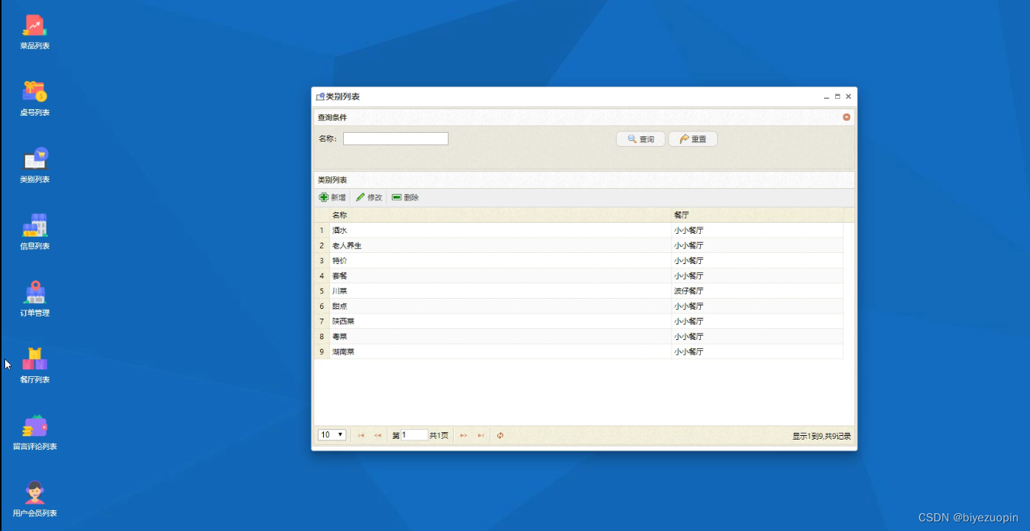Open the 订单管理 desktop icon
Viewport: 1030px width, 531px height.
(35, 299)
